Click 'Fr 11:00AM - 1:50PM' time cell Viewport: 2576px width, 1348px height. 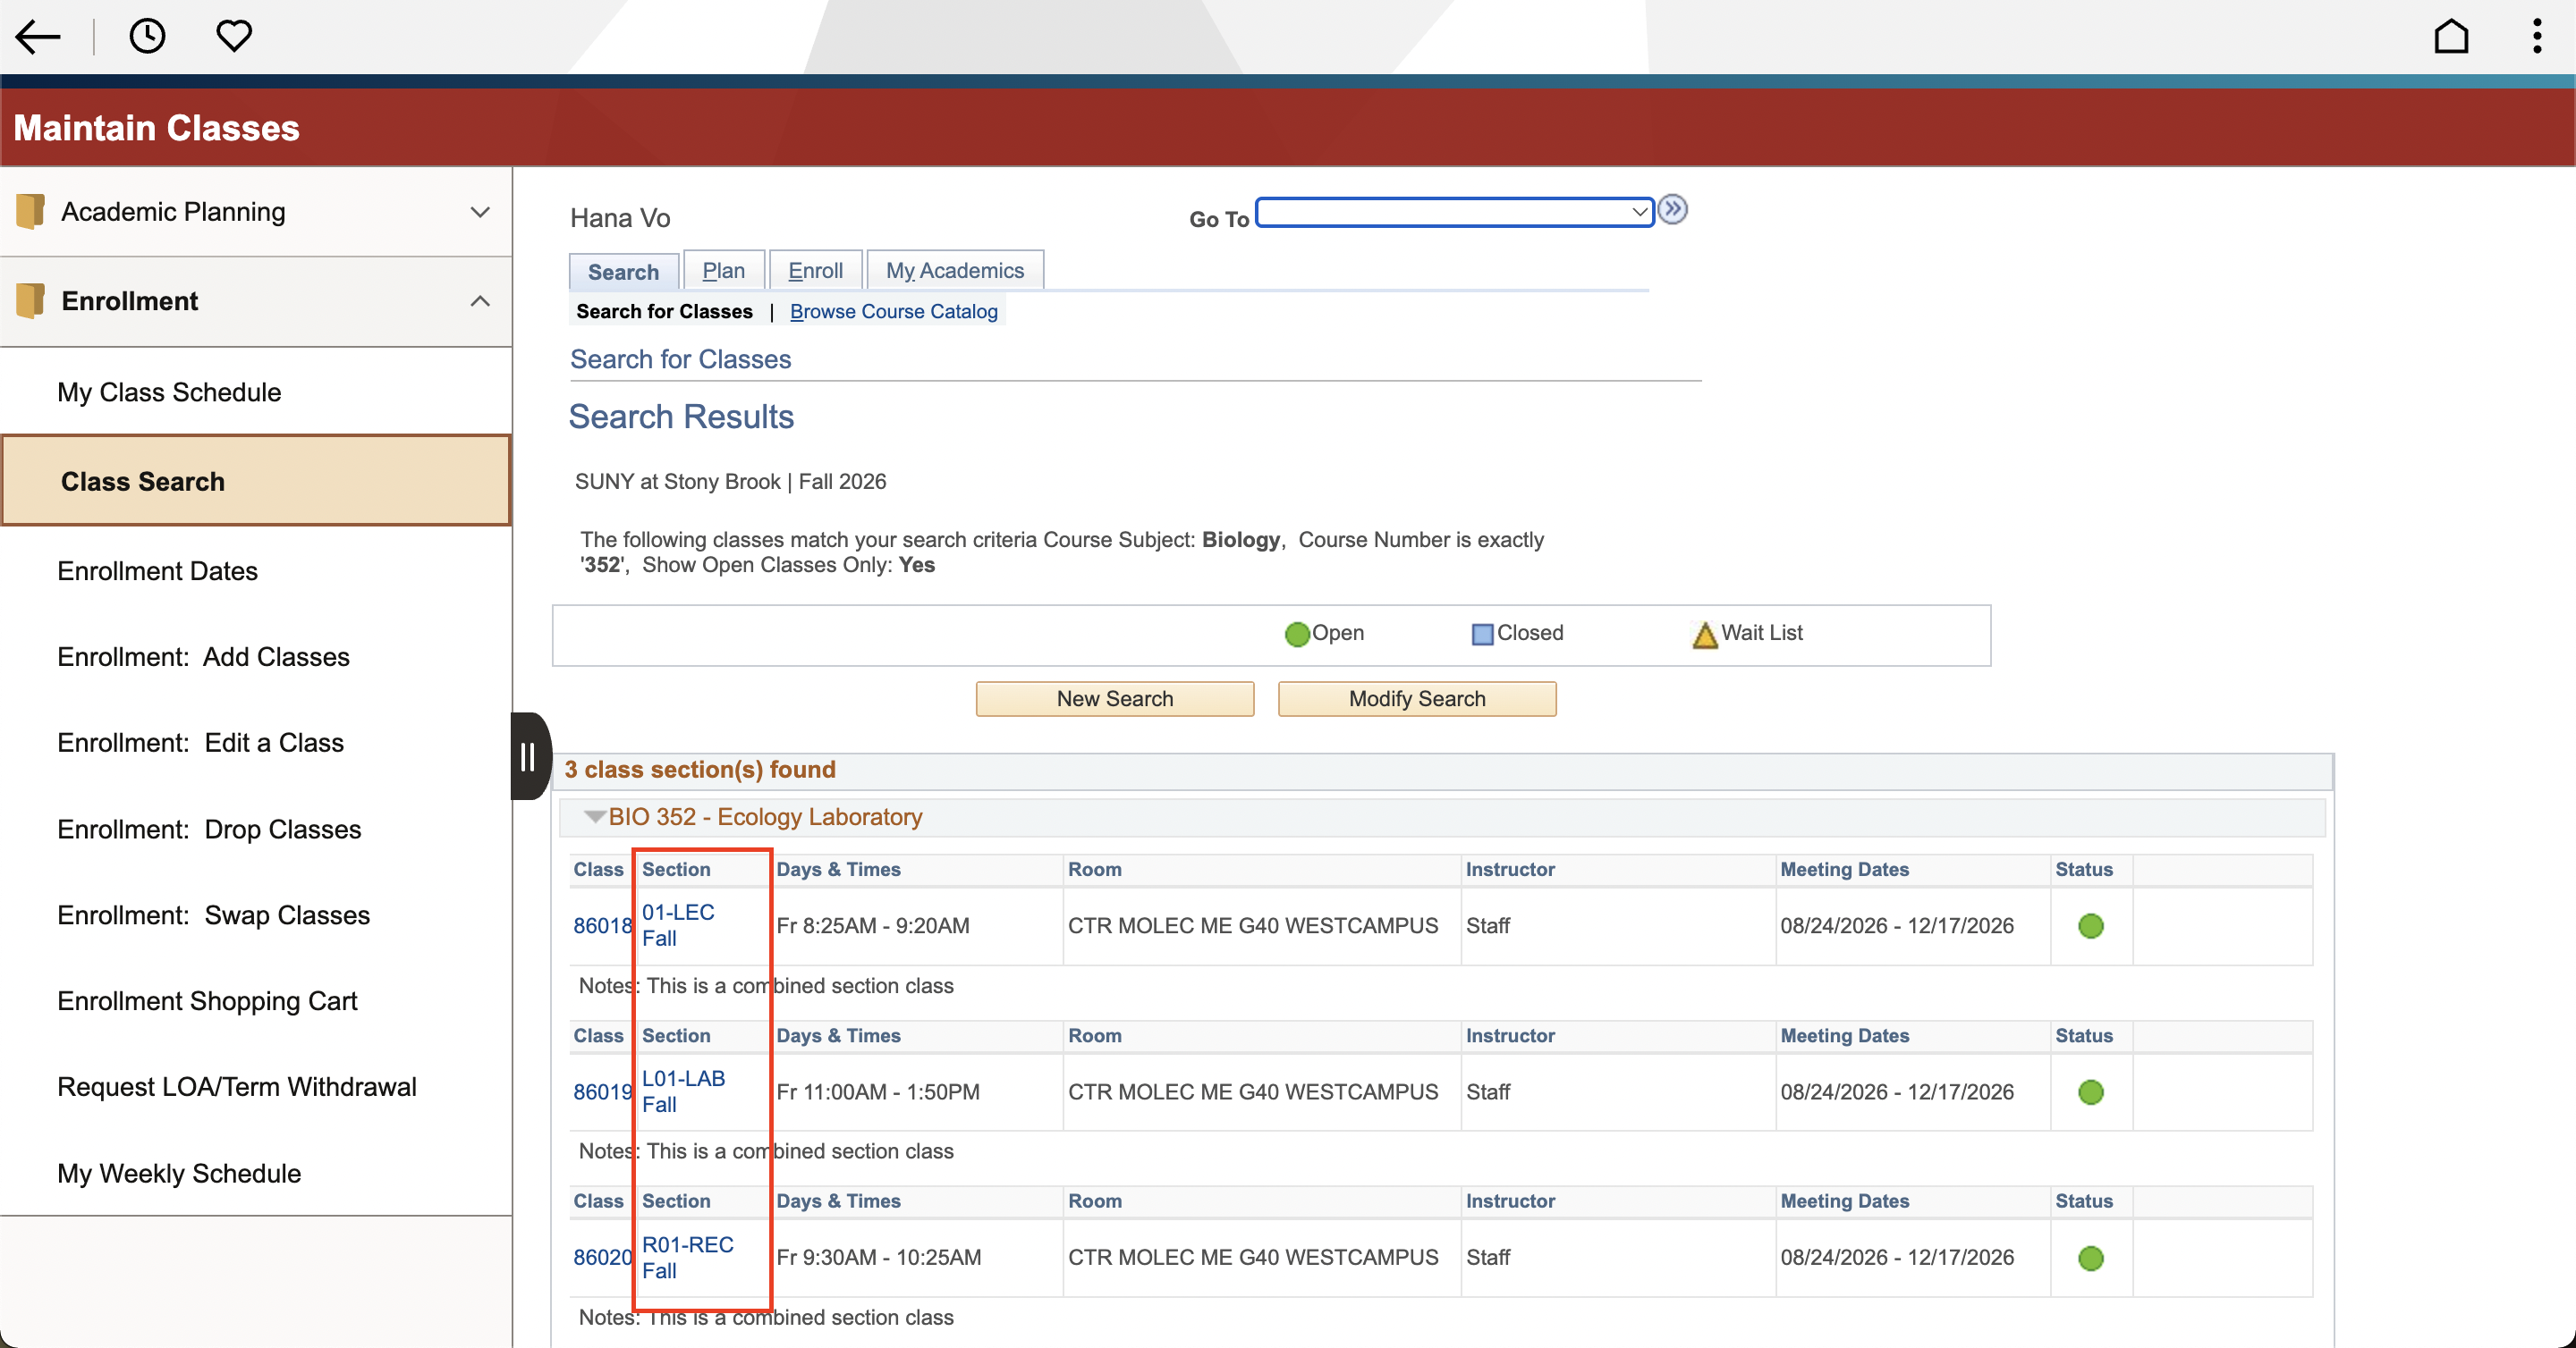tap(878, 1092)
